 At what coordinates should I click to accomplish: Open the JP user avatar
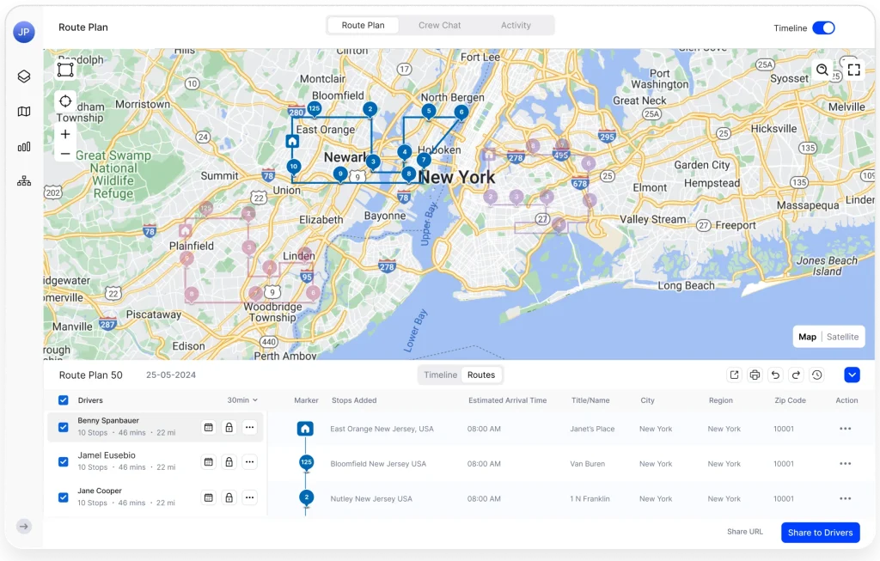tap(23, 32)
